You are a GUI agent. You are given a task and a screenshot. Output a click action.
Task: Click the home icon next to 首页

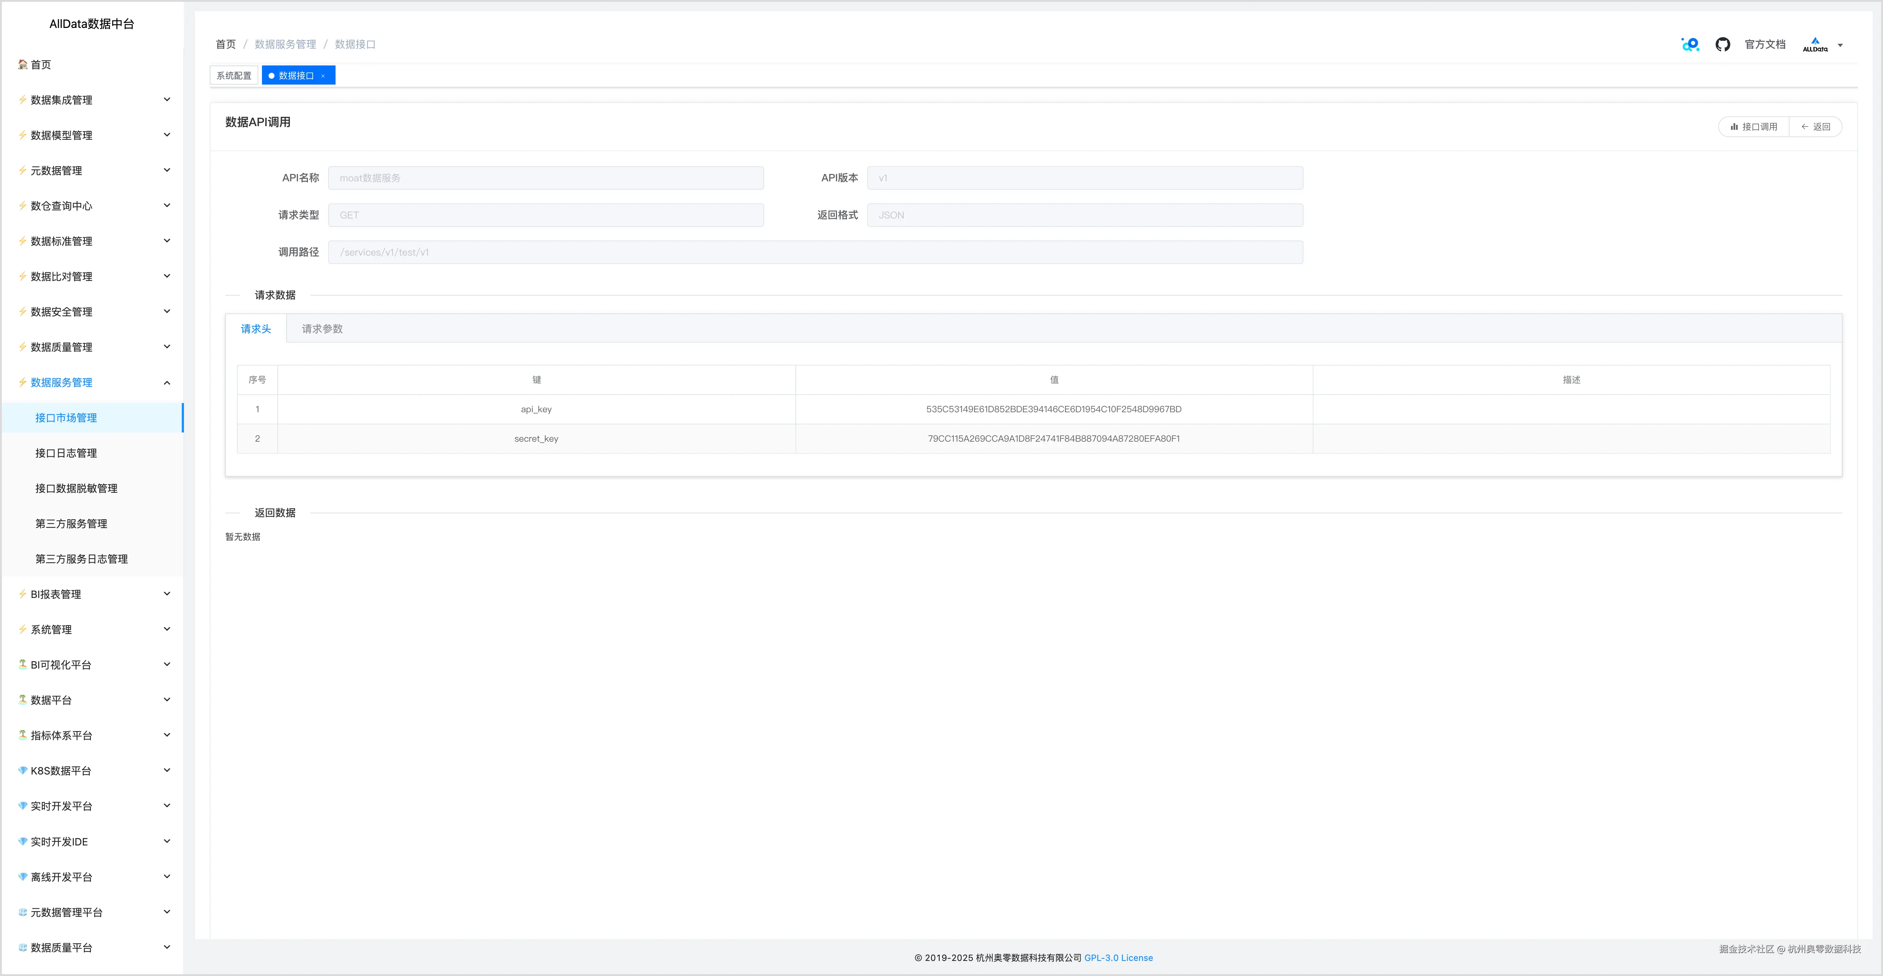coord(23,64)
